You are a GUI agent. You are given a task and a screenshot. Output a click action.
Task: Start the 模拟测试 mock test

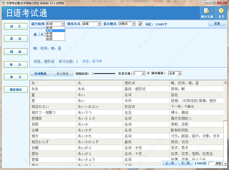click(16, 90)
